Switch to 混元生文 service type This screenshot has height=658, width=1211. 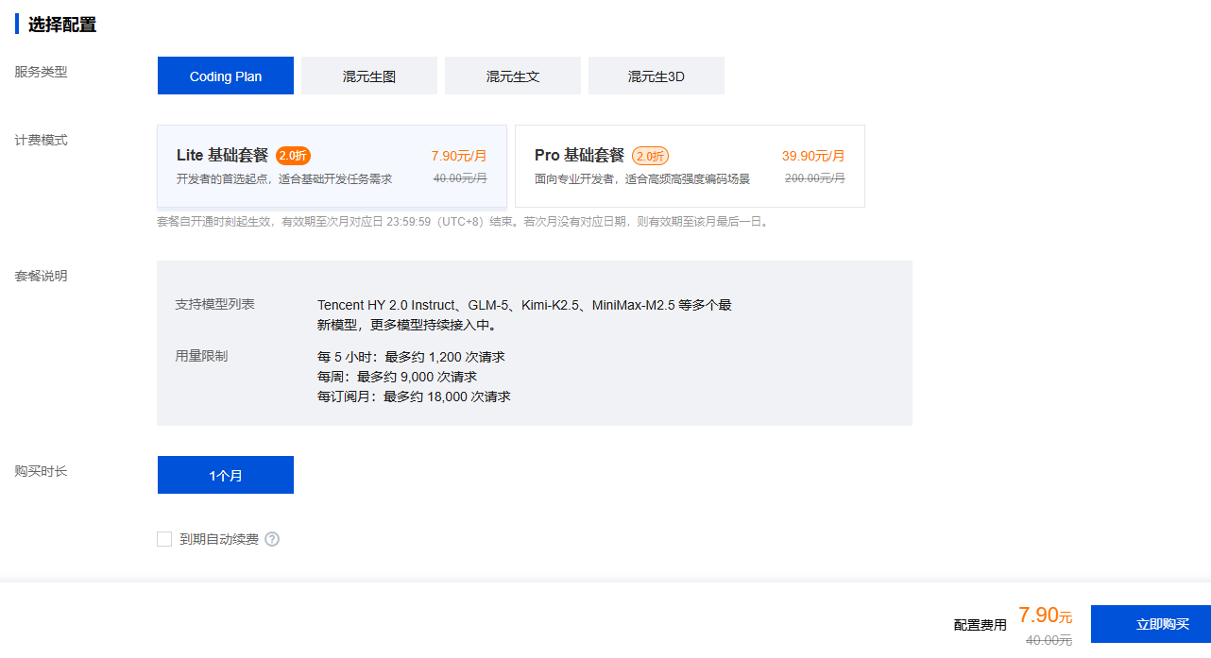click(x=513, y=76)
